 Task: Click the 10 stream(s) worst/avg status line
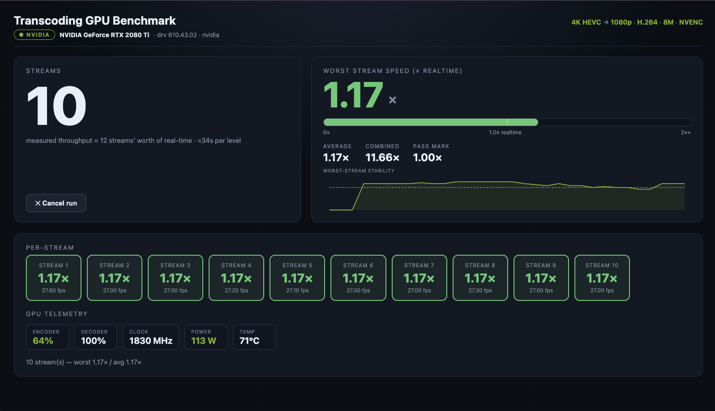point(84,362)
